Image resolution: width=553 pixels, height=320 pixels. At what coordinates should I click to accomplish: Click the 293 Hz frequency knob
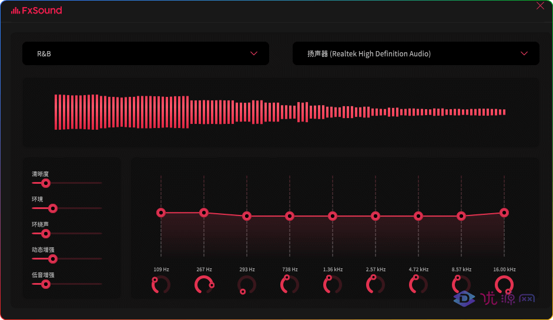tap(247, 285)
